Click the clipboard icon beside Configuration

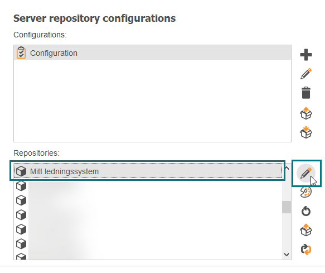click(x=21, y=52)
